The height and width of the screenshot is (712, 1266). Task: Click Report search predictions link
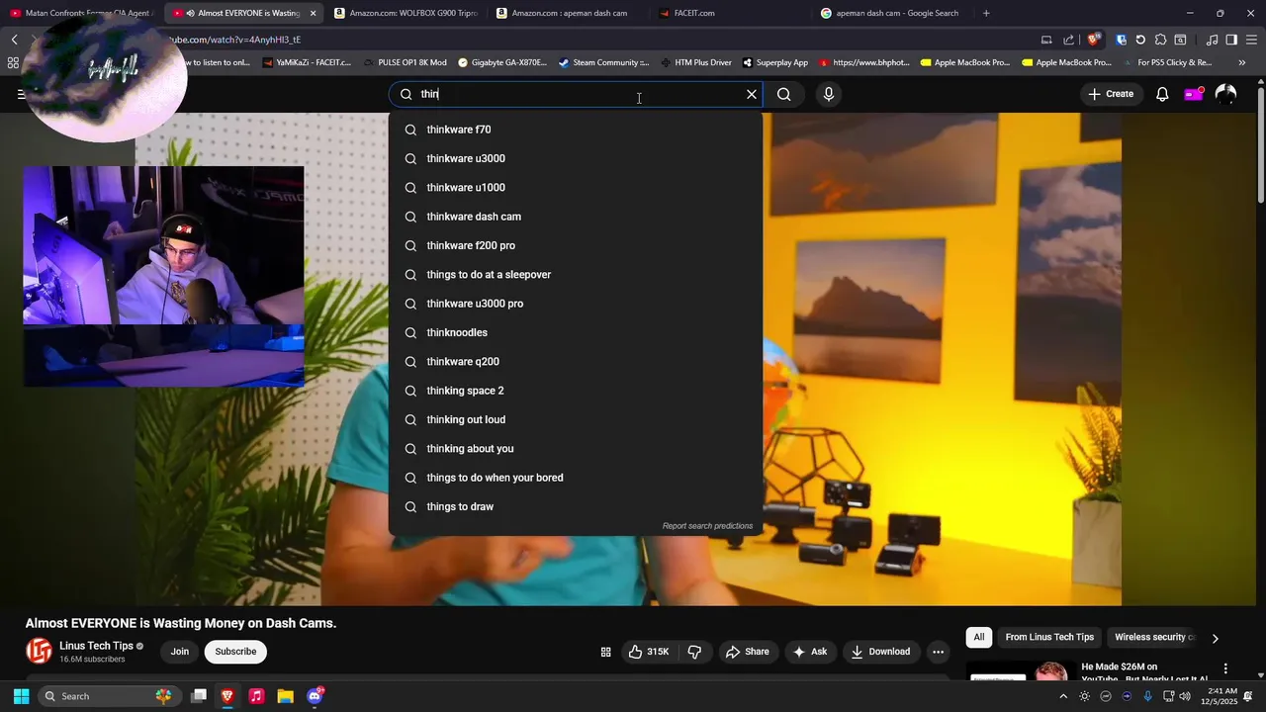[x=707, y=526]
